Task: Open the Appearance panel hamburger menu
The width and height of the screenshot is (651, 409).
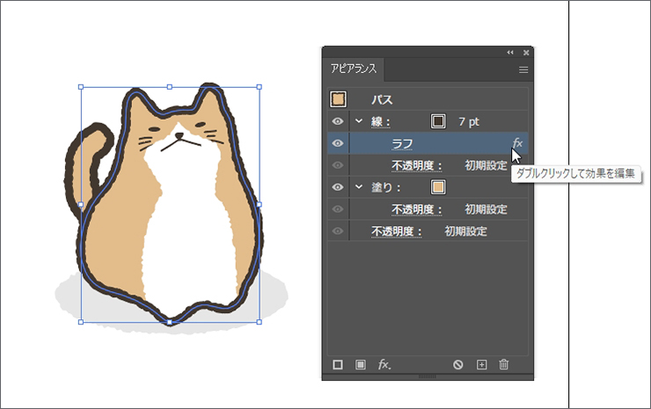Action: coord(523,69)
